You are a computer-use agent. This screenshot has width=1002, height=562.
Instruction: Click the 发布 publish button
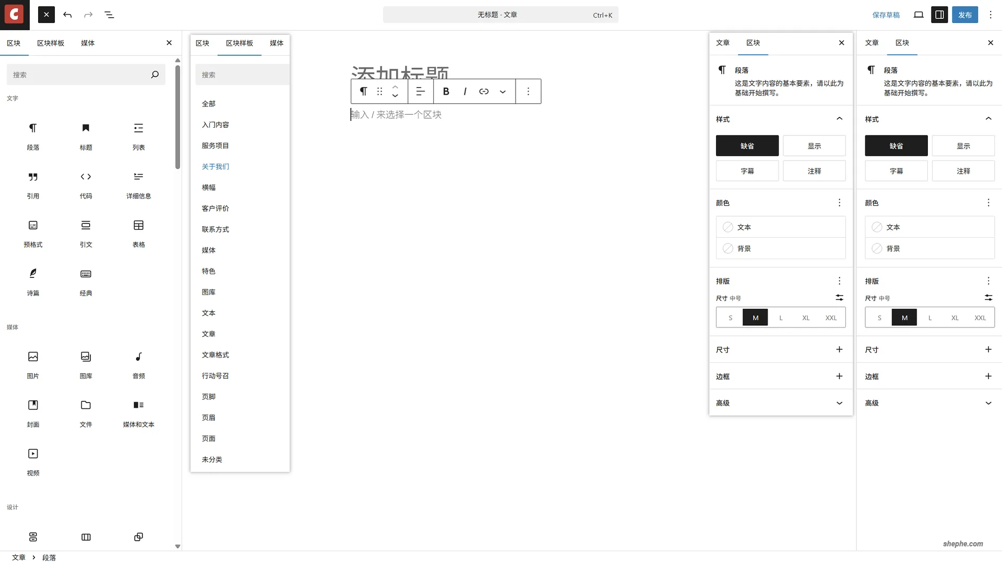point(964,15)
